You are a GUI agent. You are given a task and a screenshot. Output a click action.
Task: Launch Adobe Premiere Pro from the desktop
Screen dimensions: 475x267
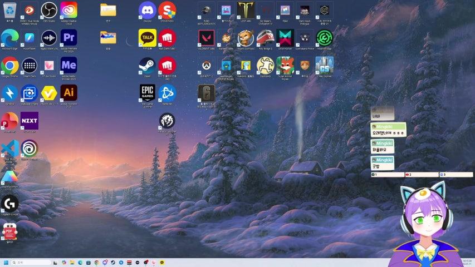tap(69, 38)
